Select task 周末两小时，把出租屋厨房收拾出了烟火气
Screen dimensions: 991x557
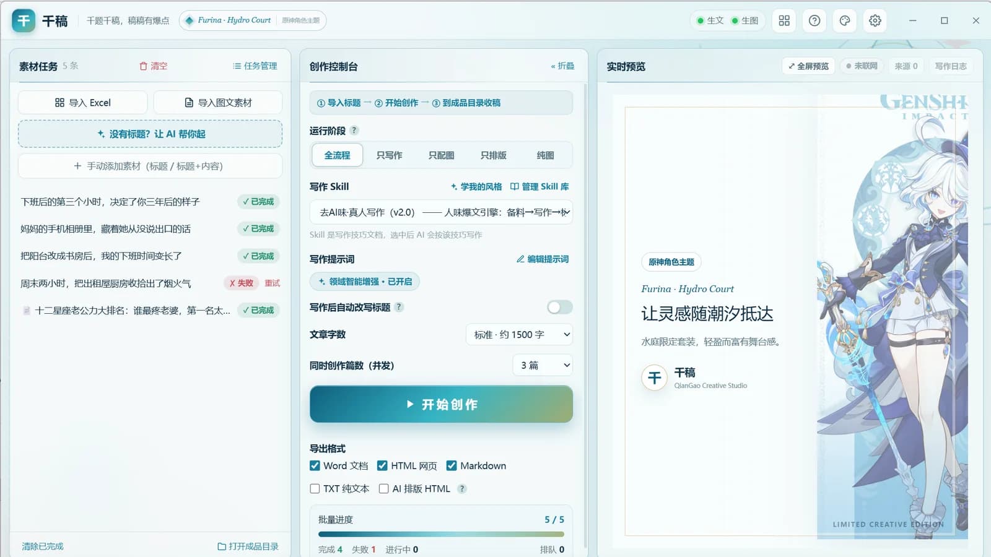pos(106,283)
